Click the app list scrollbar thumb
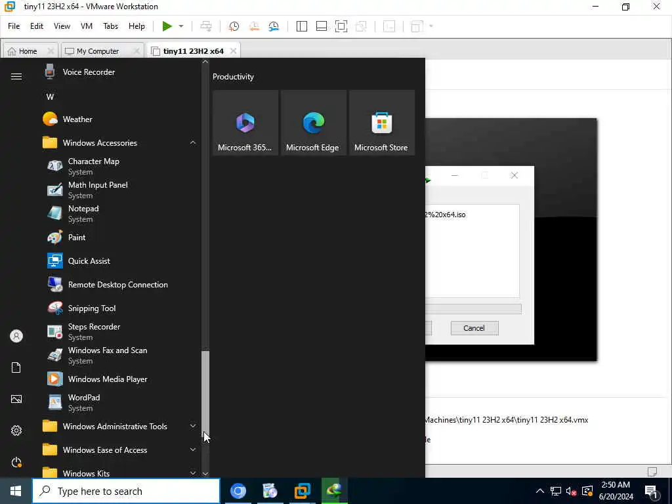The width and height of the screenshot is (672, 504). tap(205, 394)
